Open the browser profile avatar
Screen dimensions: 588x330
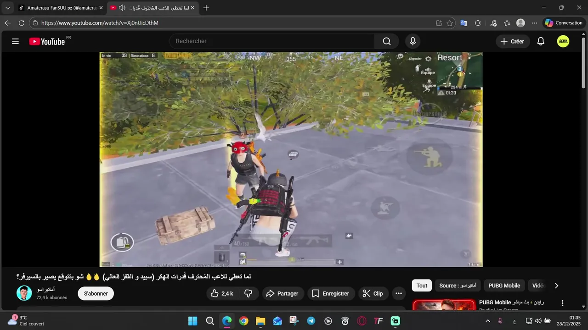(520, 23)
